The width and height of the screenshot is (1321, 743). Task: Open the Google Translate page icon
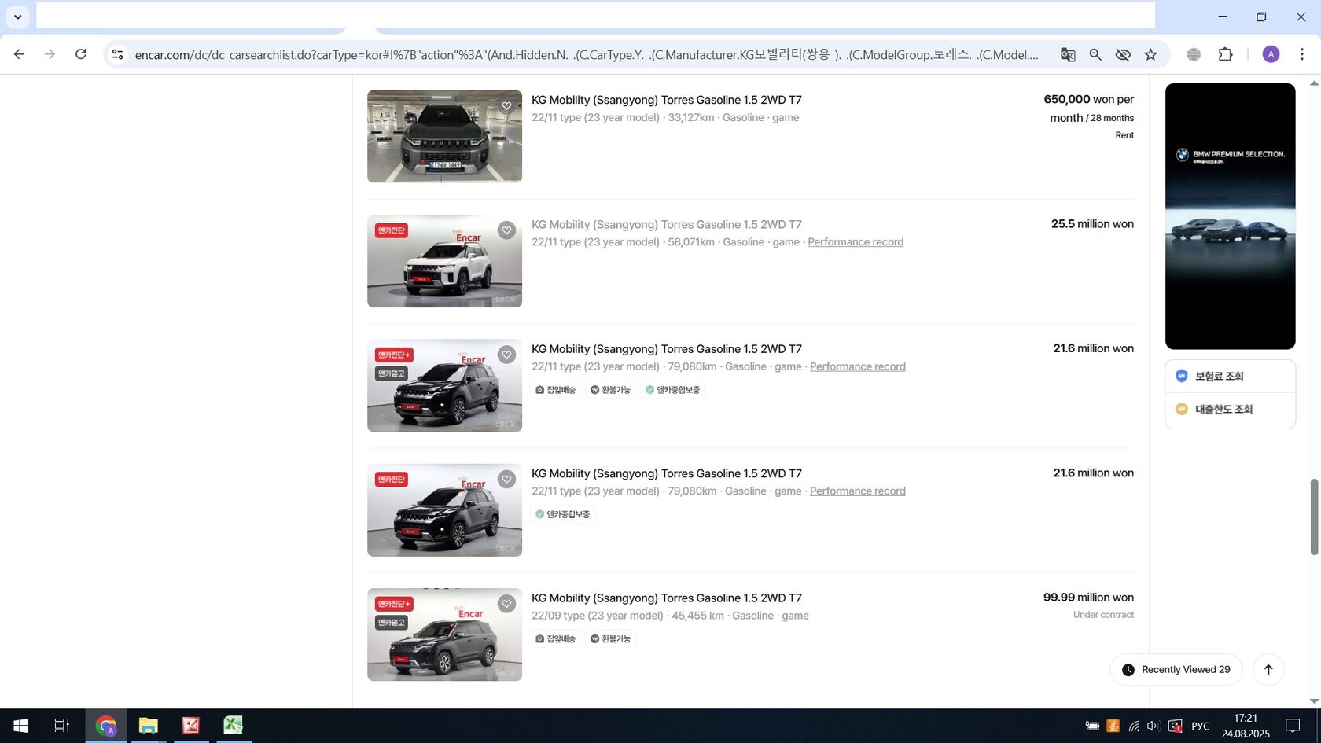[x=1068, y=54]
